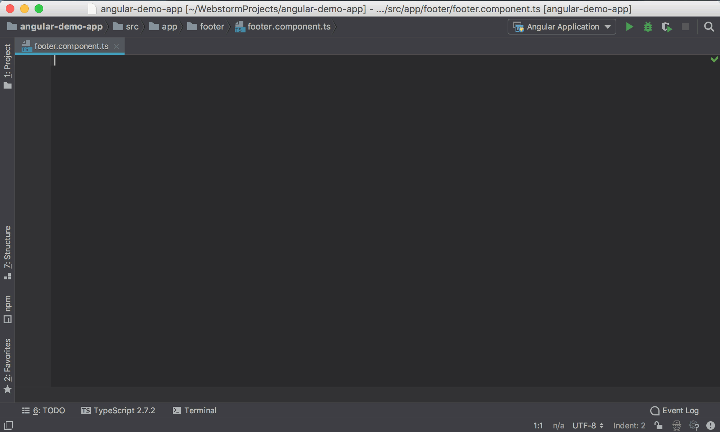Run with coverage icon
Viewport: 720px width, 432px height.
click(666, 27)
